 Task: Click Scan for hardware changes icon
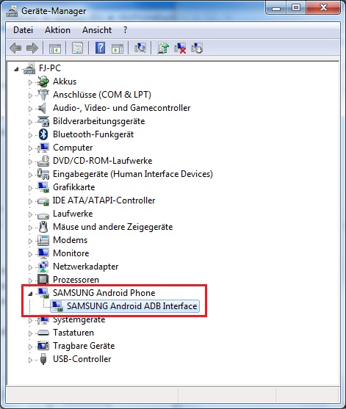tap(140, 48)
